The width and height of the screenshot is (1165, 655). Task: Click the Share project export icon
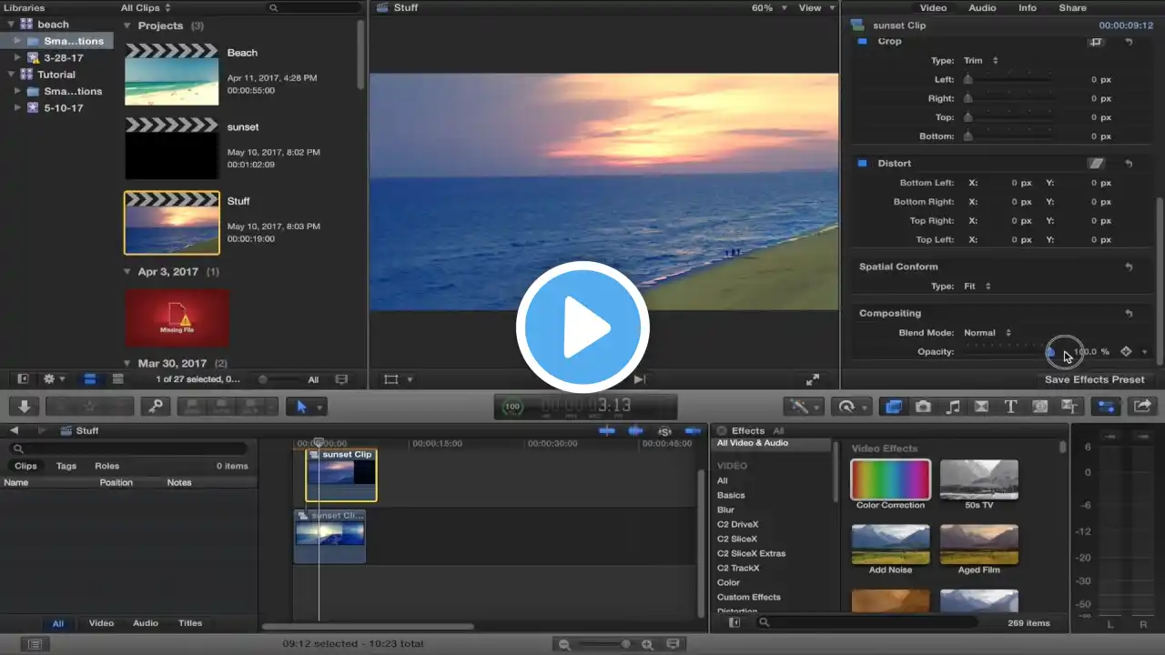(1143, 407)
